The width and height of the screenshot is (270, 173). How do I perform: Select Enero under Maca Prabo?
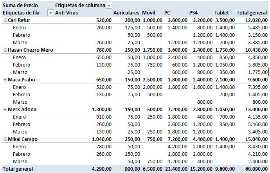pos(19,87)
